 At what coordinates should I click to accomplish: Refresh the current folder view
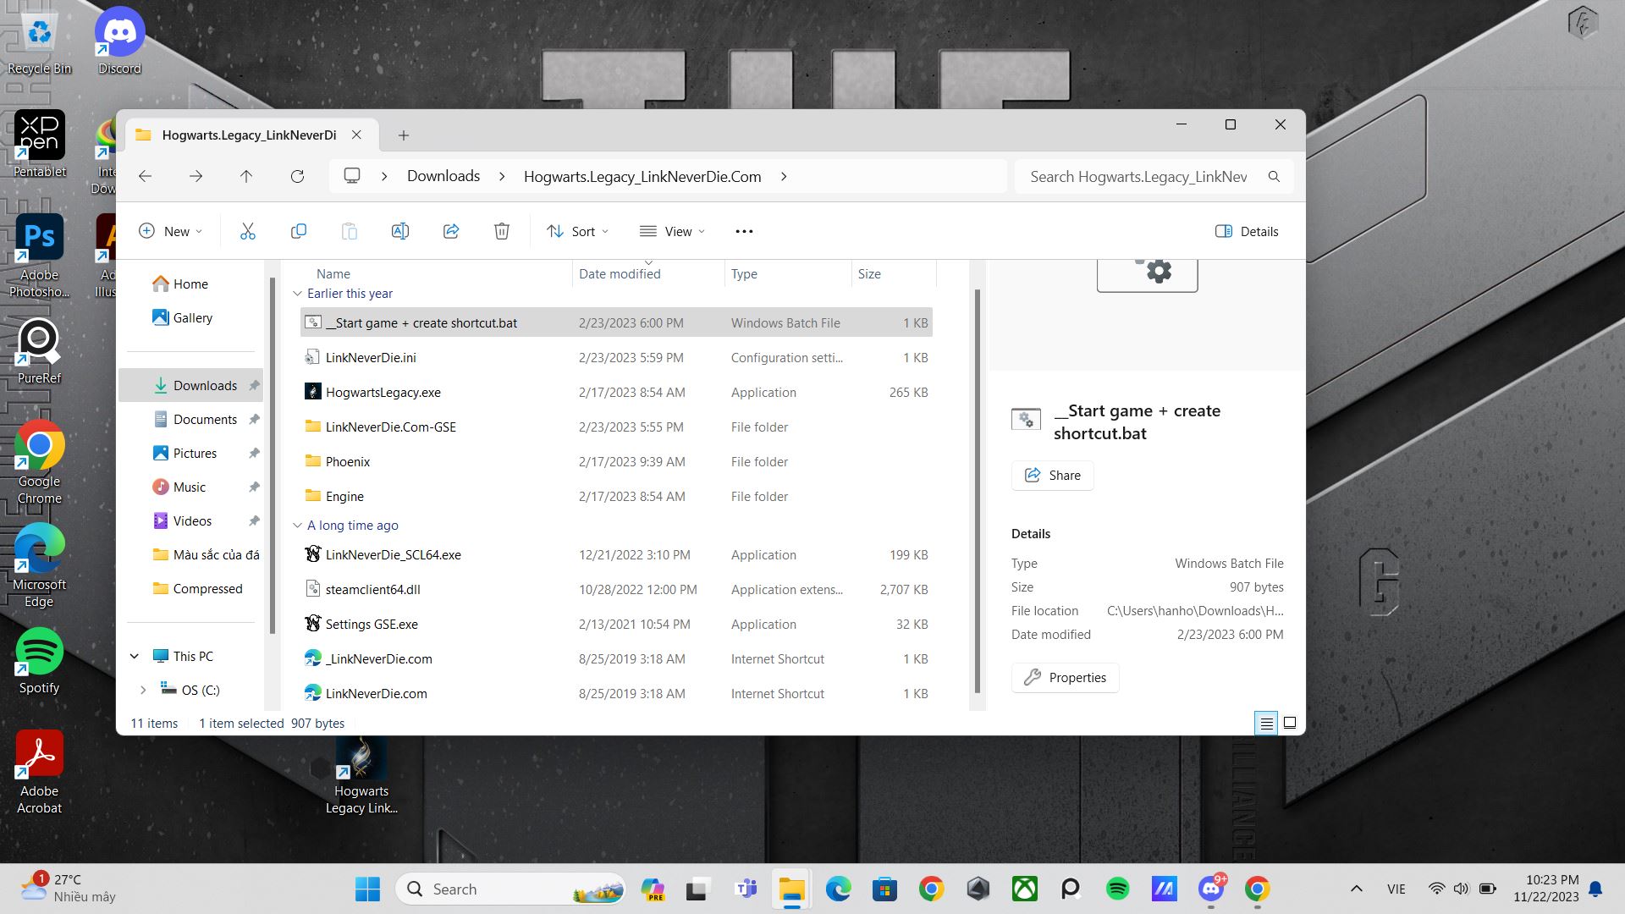[x=297, y=176]
